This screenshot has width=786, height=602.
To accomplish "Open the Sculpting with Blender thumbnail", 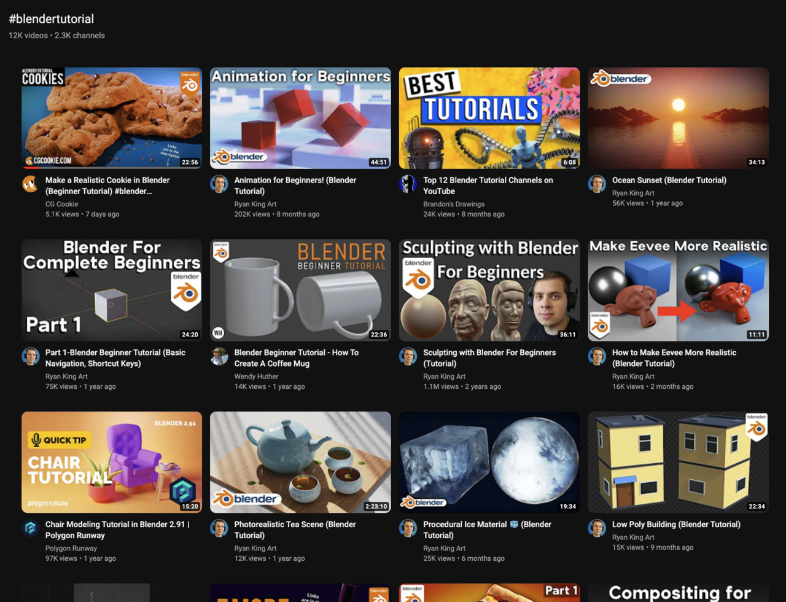I will pos(489,290).
